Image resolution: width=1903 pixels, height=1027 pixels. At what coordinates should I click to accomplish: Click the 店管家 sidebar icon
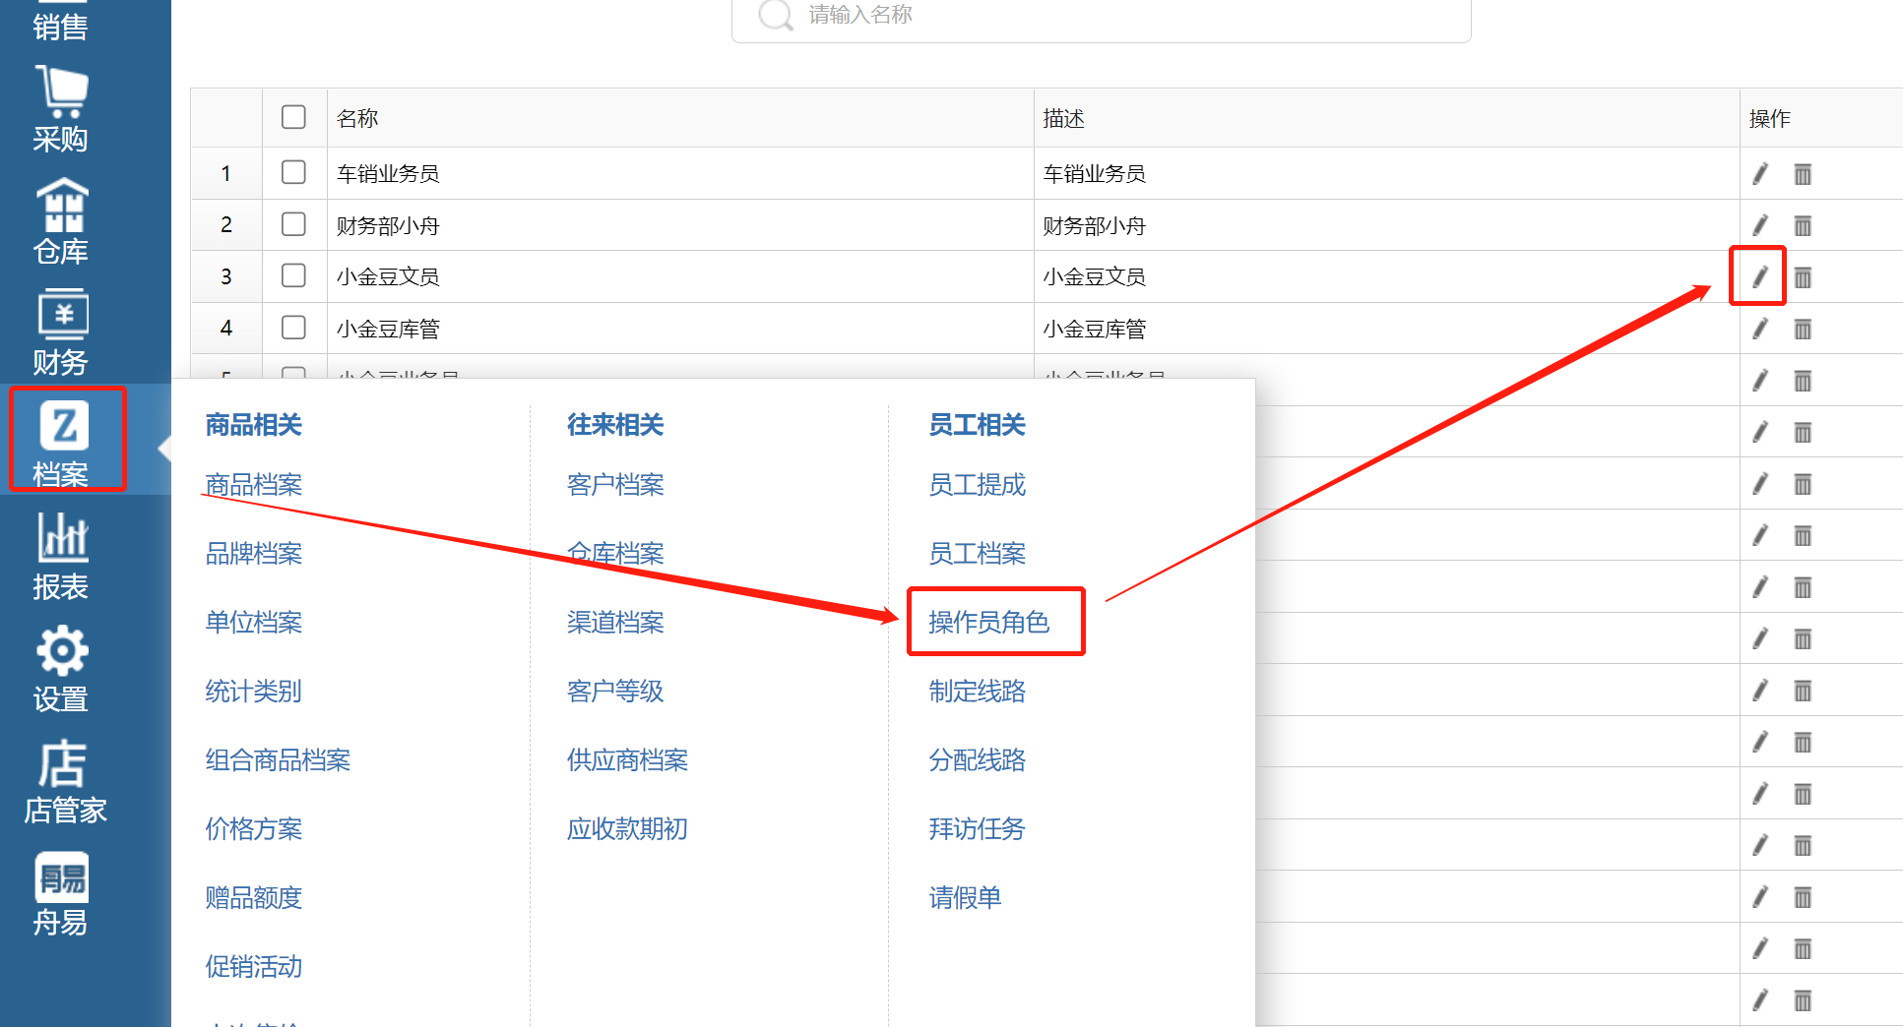pyautogui.click(x=64, y=781)
